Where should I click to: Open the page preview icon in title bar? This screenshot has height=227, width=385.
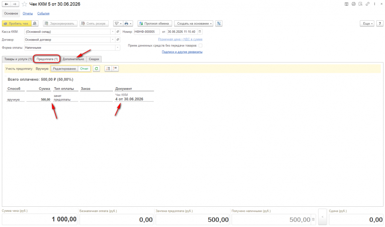click(x=361, y=4)
